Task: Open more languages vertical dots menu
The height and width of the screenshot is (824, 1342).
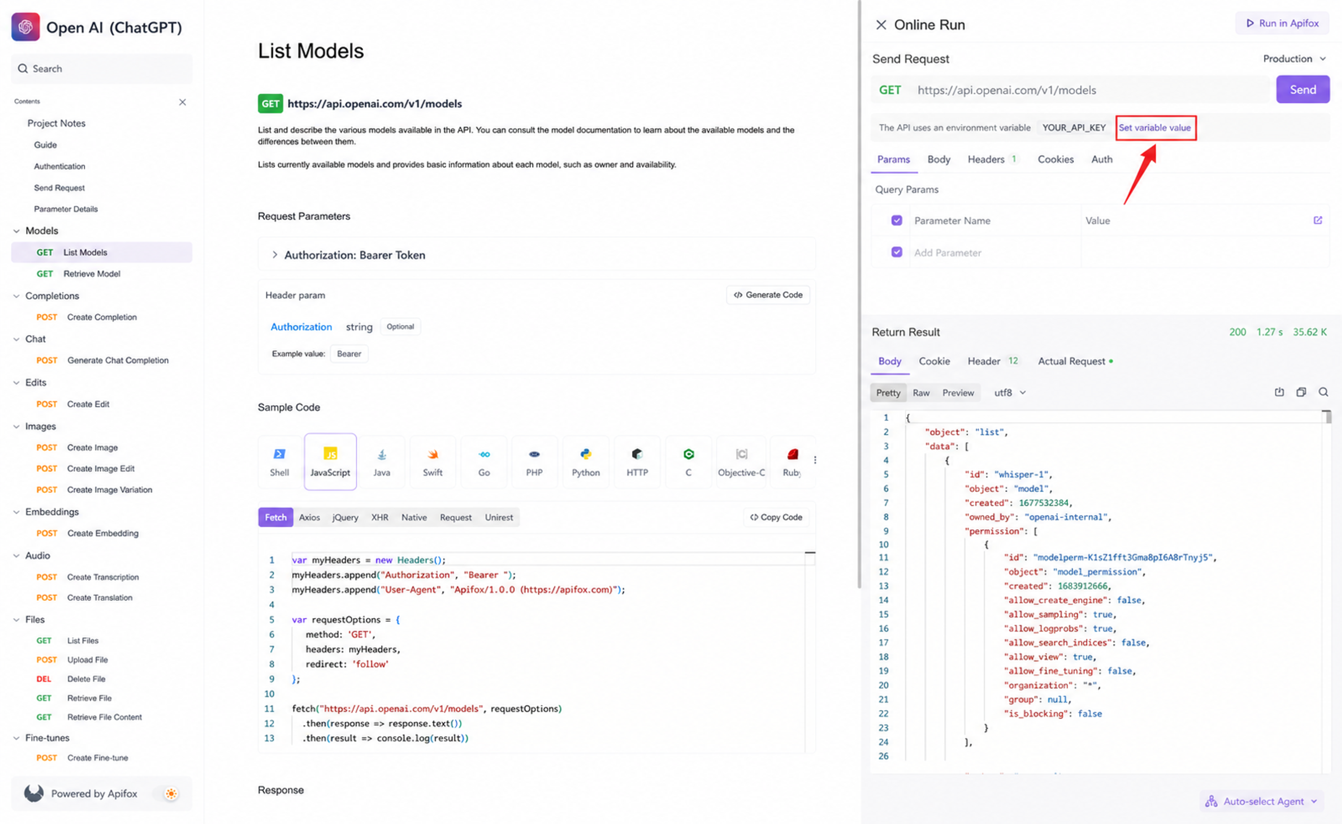Action: (815, 460)
